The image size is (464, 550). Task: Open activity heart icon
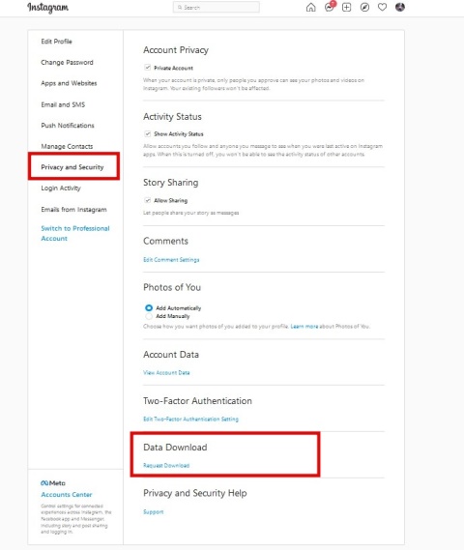382,8
